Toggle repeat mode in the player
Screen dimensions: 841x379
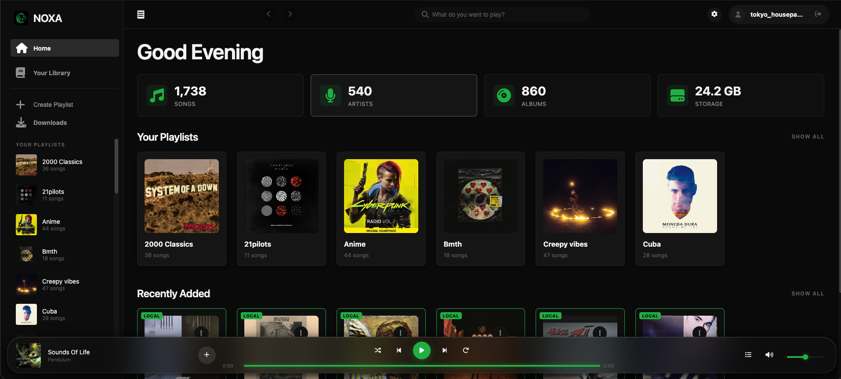click(x=466, y=350)
